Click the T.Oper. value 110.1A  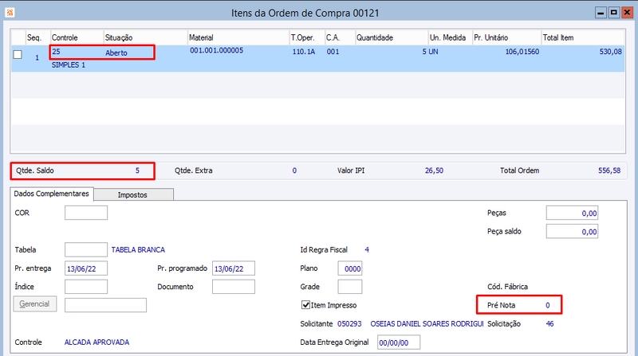point(304,52)
